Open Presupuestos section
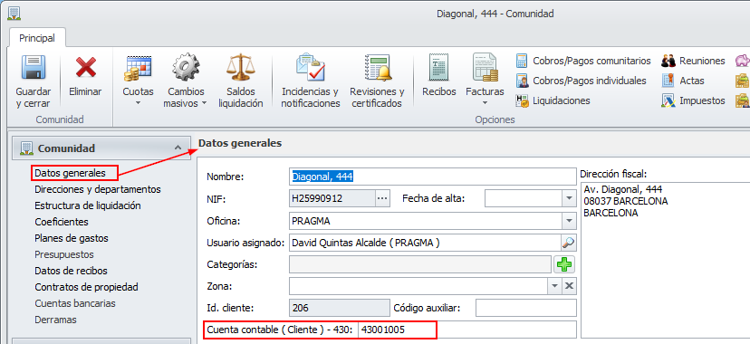The height and width of the screenshot is (344, 750). 64,254
